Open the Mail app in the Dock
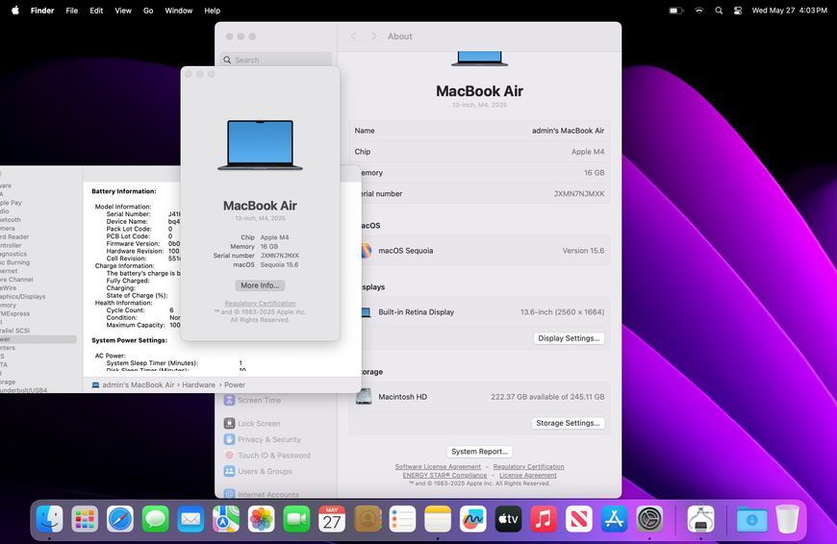This screenshot has height=544, width=837. coord(190,518)
